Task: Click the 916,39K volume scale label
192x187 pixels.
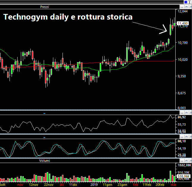Action: [183, 172]
